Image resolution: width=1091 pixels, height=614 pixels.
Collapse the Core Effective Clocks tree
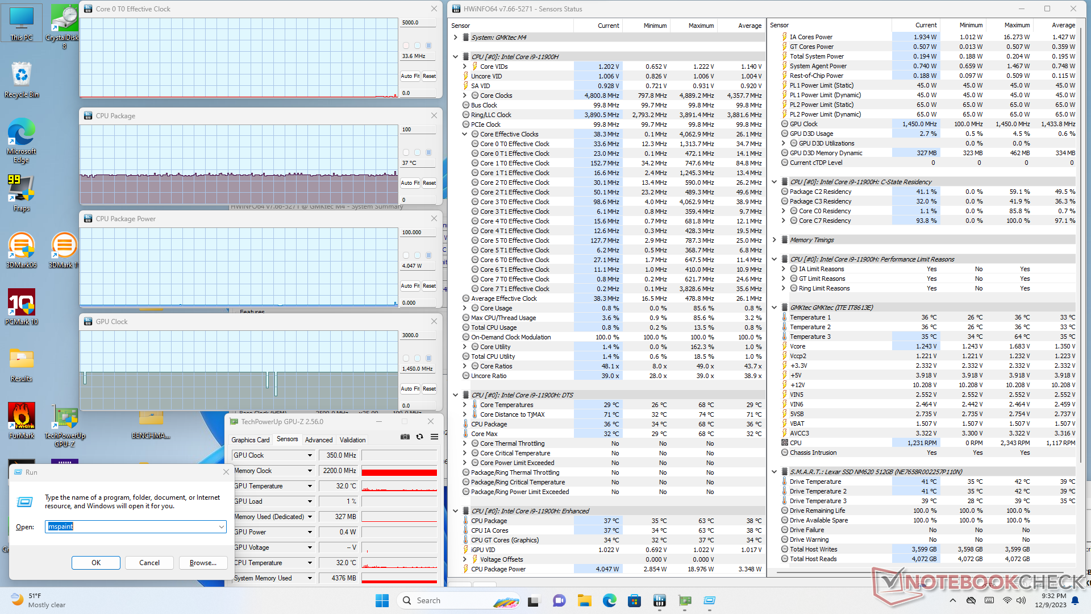point(464,134)
